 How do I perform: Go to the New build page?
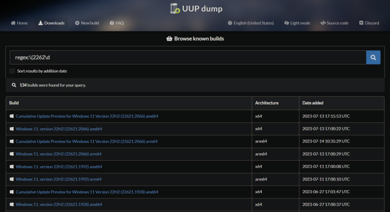[89, 23]
